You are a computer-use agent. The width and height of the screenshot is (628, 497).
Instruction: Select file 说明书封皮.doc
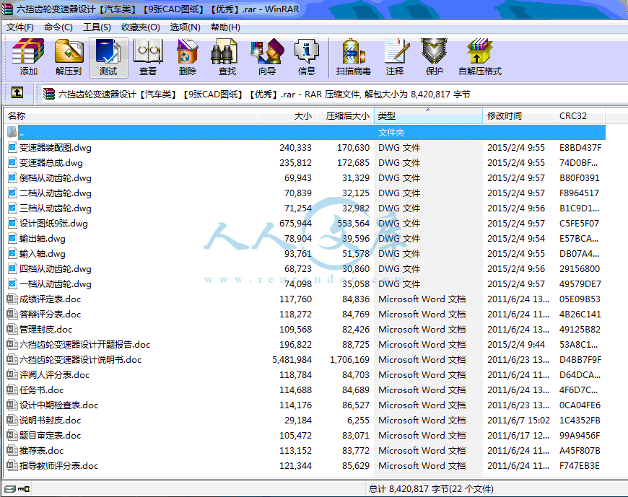tap(50, 420)
